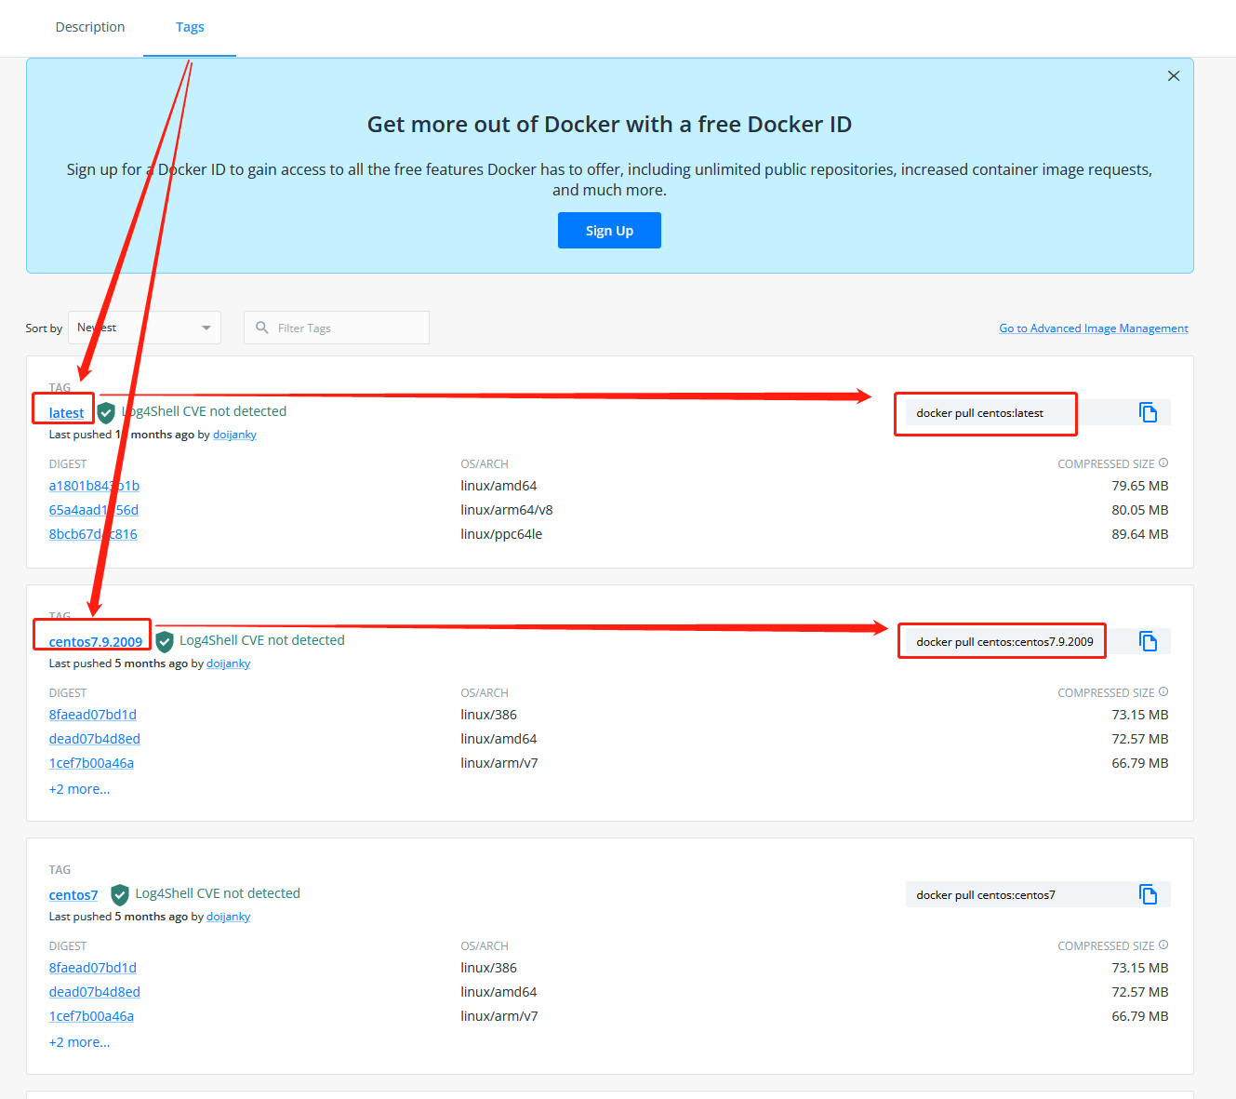Click the 80.05 MB size value
The image size is (1236, 1099).
(x=1140, y=510)
